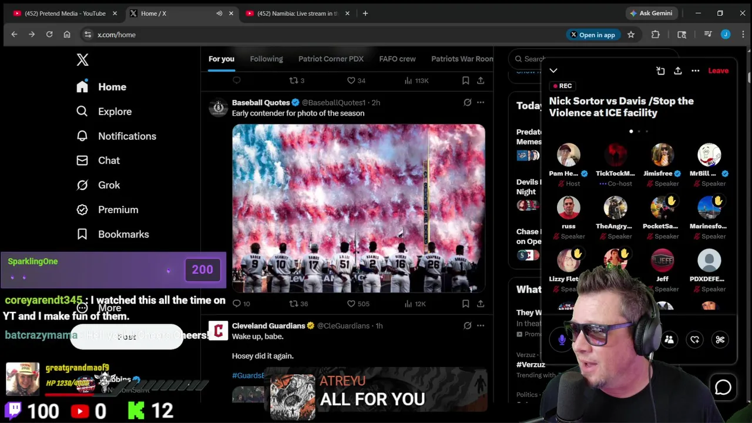752x423 pixels.
Task: Open the messages chat bubble icon
Action: (x=723, y=387)
